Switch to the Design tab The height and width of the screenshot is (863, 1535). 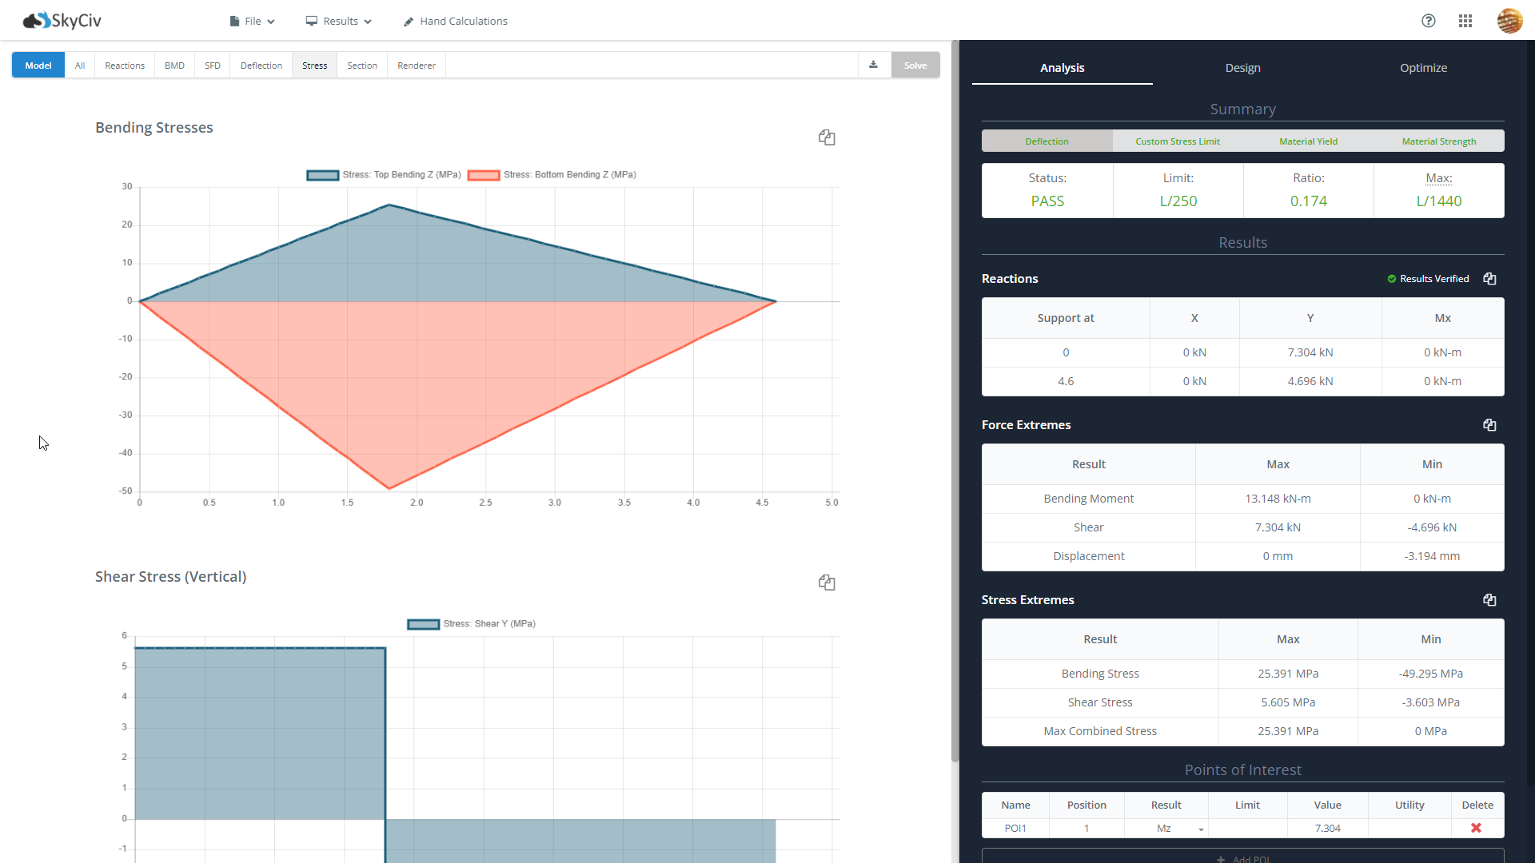click(x=1242, y=68)
